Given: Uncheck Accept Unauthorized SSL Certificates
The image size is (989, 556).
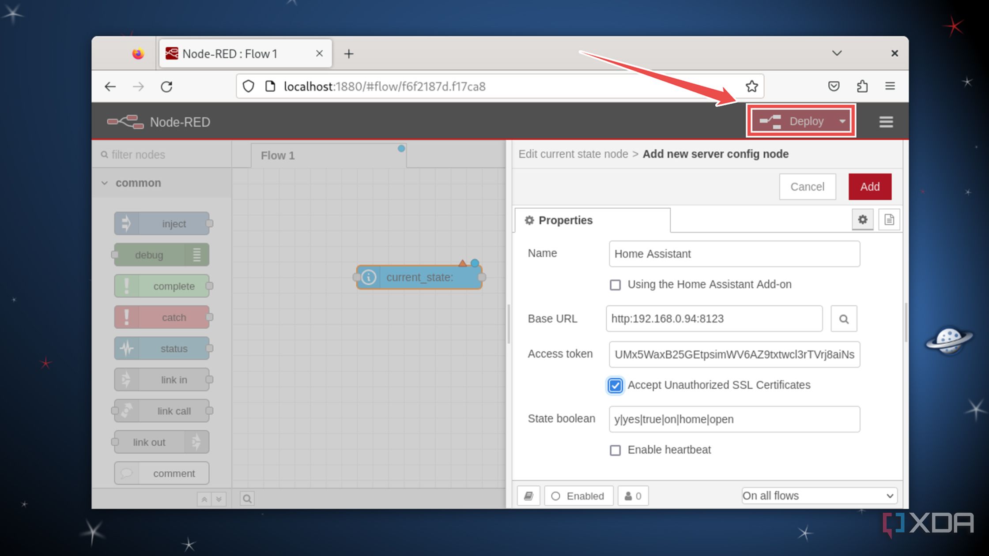Looking at the screenshot, I should tap(615, 386).
